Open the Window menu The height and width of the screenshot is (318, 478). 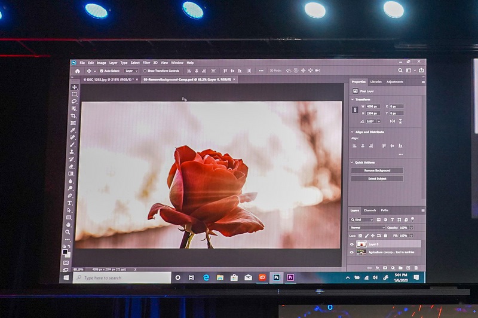tap(177, 63)
